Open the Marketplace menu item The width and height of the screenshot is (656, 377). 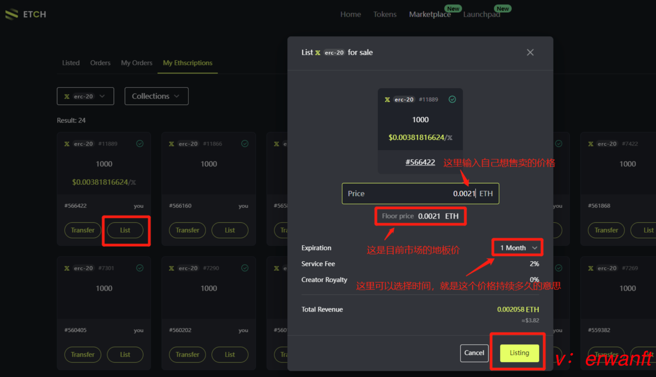[430, 14]
